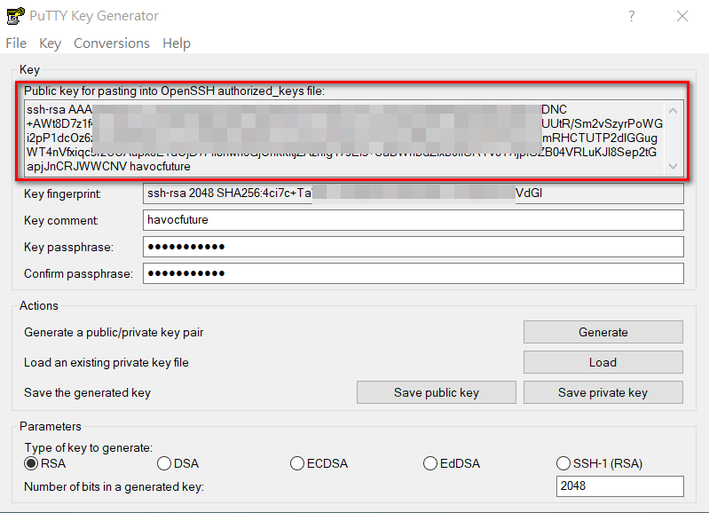Select the DSA key type
709x513 pixels.
[x=164, y=463]
